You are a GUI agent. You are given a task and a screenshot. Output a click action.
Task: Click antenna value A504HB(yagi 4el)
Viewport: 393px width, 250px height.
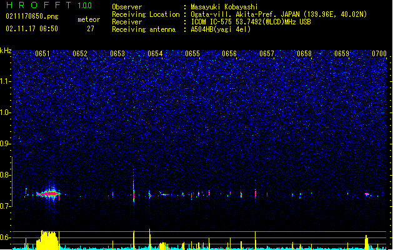pyautogui.click(x=221, y=29)
